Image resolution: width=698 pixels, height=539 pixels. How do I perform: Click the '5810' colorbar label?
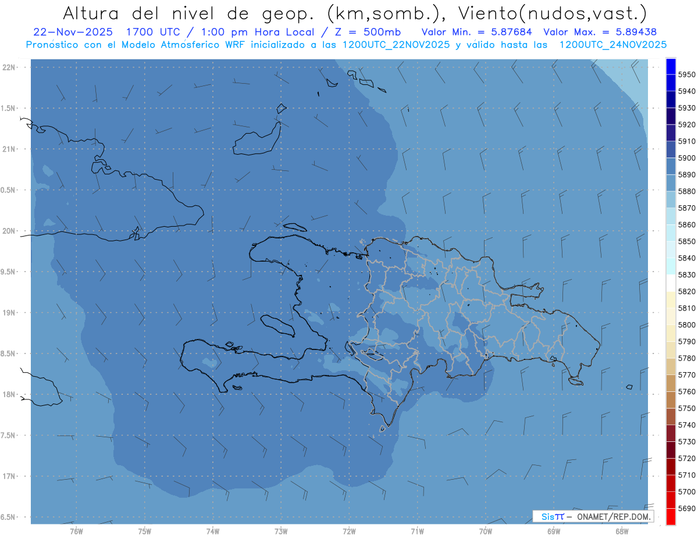pos(686,308)
